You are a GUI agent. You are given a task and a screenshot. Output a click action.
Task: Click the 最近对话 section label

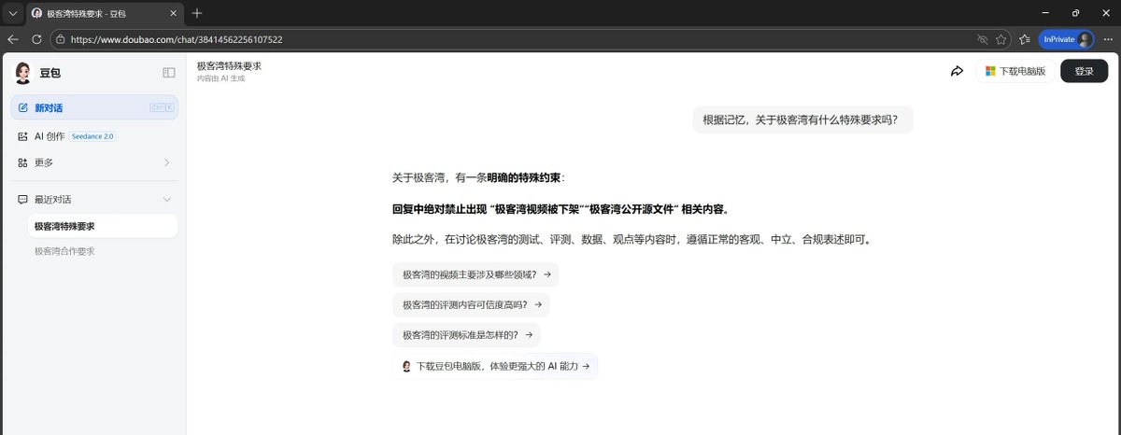tap(53, 199)
